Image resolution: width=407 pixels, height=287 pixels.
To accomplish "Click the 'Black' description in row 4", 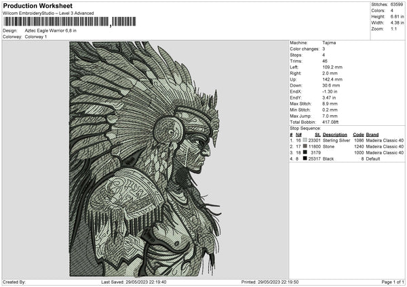I will click(x=328, y=159).
